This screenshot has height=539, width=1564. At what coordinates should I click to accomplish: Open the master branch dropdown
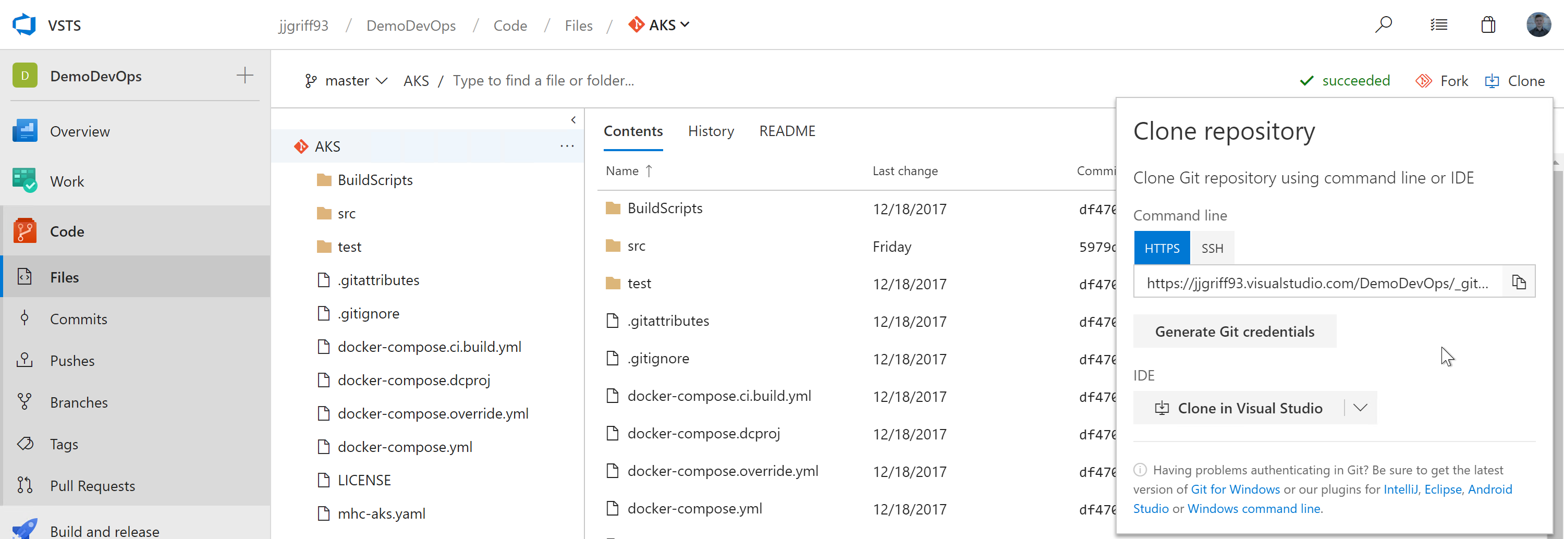click(x=346, y=81)
